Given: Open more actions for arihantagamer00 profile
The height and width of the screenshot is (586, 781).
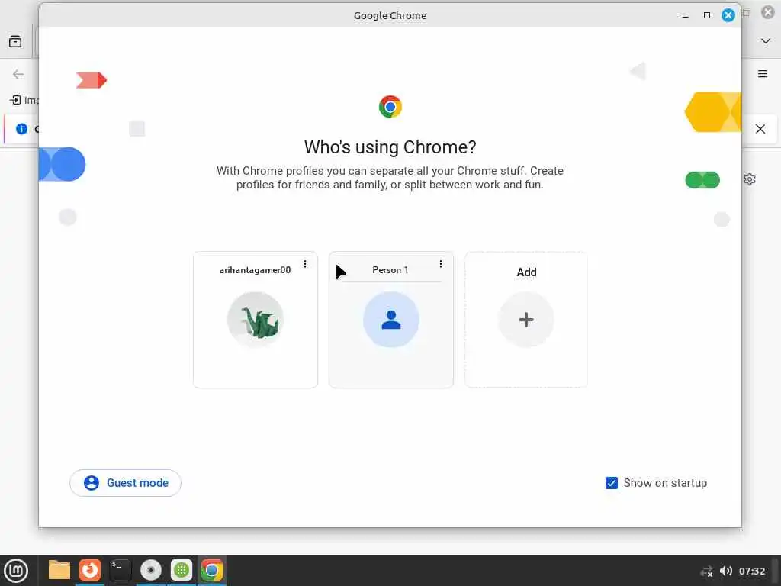Looking at the screenshot, I should point(305,264).
